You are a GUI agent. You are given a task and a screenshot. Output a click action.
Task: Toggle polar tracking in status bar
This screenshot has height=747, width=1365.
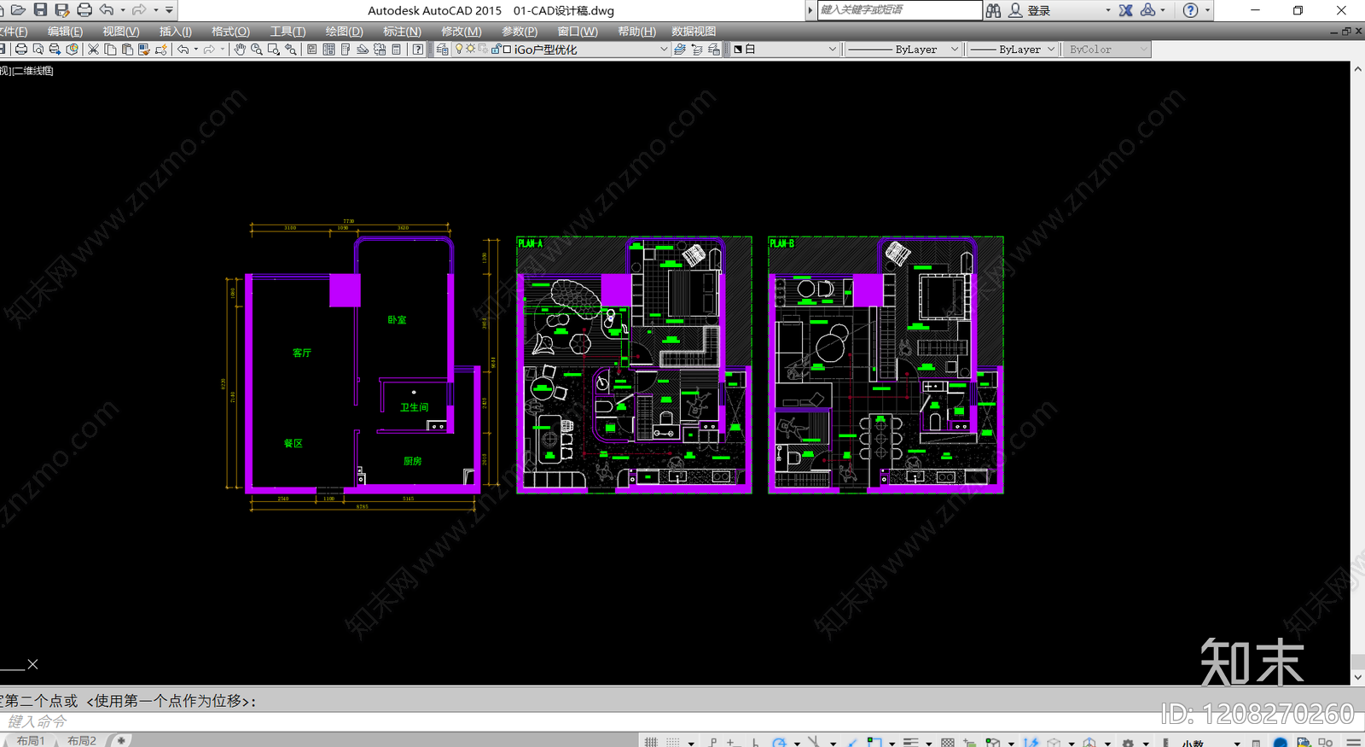pyautogui.click(x=779, y=742)
